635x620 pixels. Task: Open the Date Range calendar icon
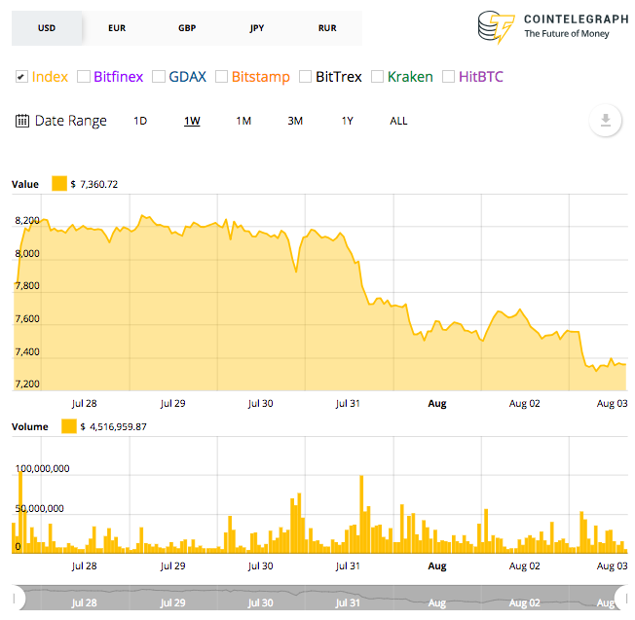pyautogui.click(x=22, y=121)
